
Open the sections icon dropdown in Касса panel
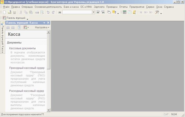[x=26, y=27]
